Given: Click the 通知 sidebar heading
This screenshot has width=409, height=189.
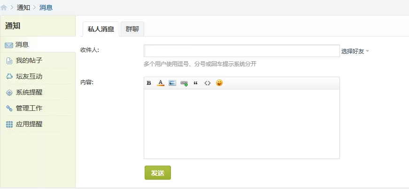Looking at the screenshot, I should point(13,26).
